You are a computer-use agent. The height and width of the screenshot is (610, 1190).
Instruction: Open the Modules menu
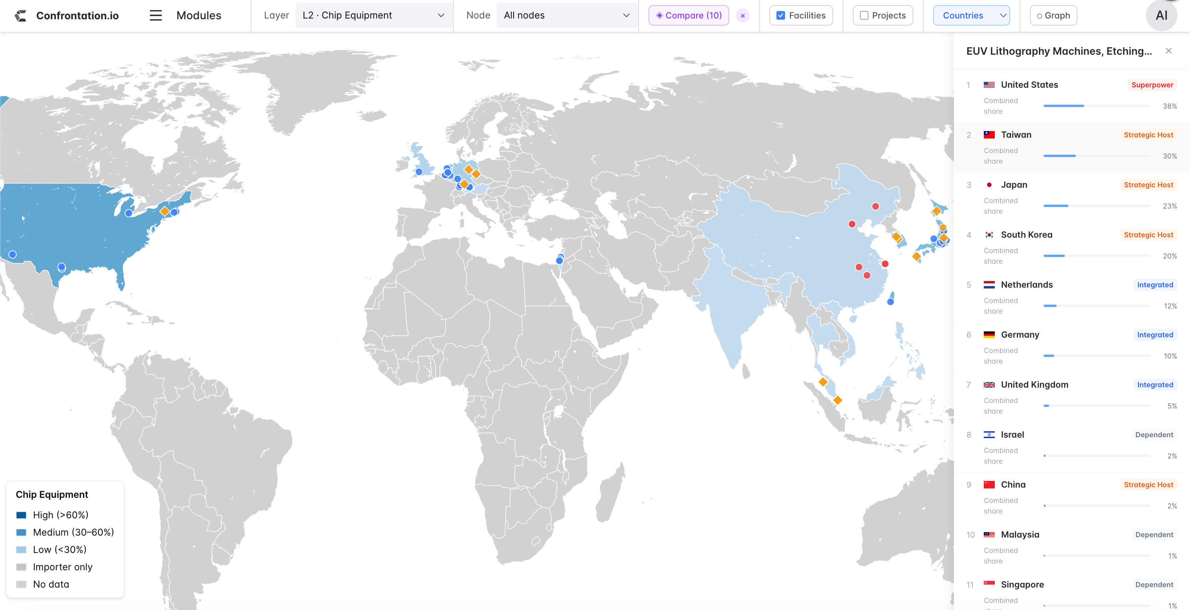click(199, 16)
